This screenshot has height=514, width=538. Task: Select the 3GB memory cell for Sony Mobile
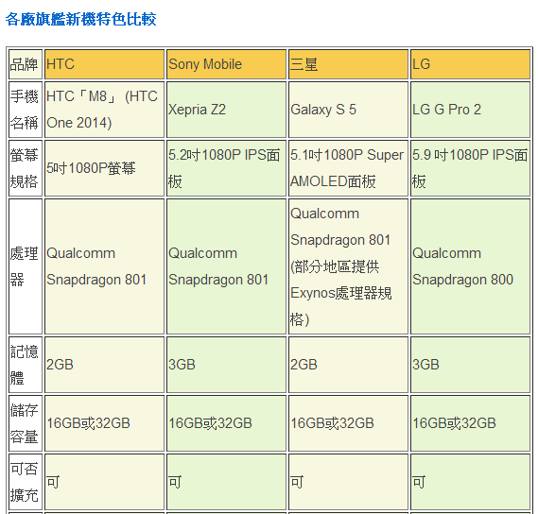pos(227,365)
